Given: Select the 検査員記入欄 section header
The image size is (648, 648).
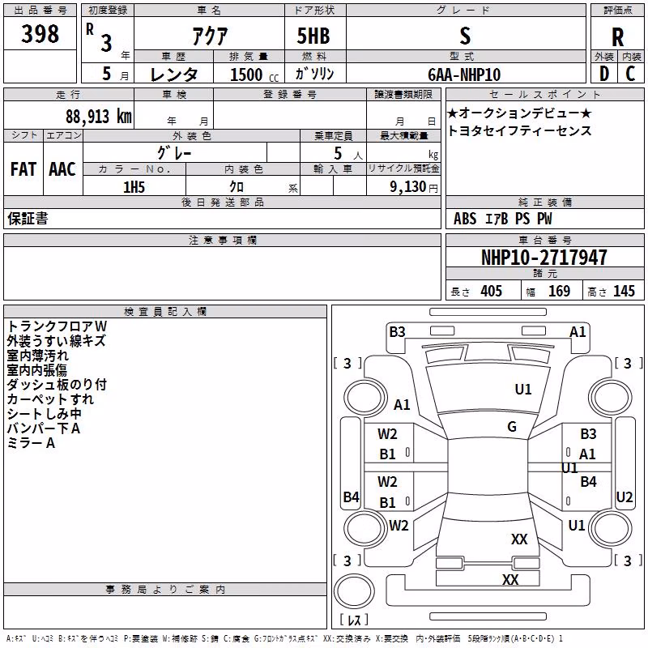Looking at the screenshot, I should 165,312.
